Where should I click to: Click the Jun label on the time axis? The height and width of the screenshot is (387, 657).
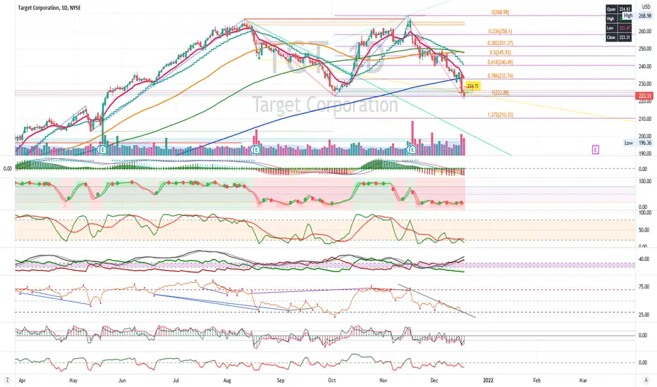(122, 381)
